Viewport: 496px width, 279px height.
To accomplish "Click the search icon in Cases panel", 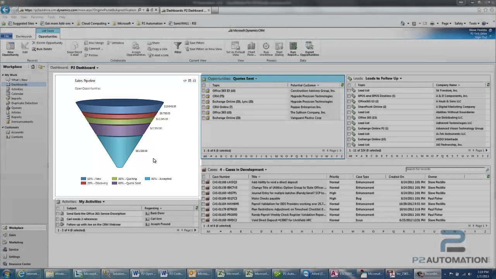I will tap(487, 169).
